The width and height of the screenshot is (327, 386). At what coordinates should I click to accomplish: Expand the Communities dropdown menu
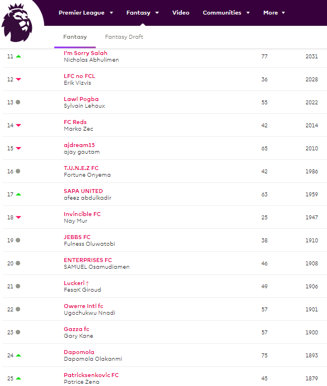pyautogui.click(x=226, y=13)
